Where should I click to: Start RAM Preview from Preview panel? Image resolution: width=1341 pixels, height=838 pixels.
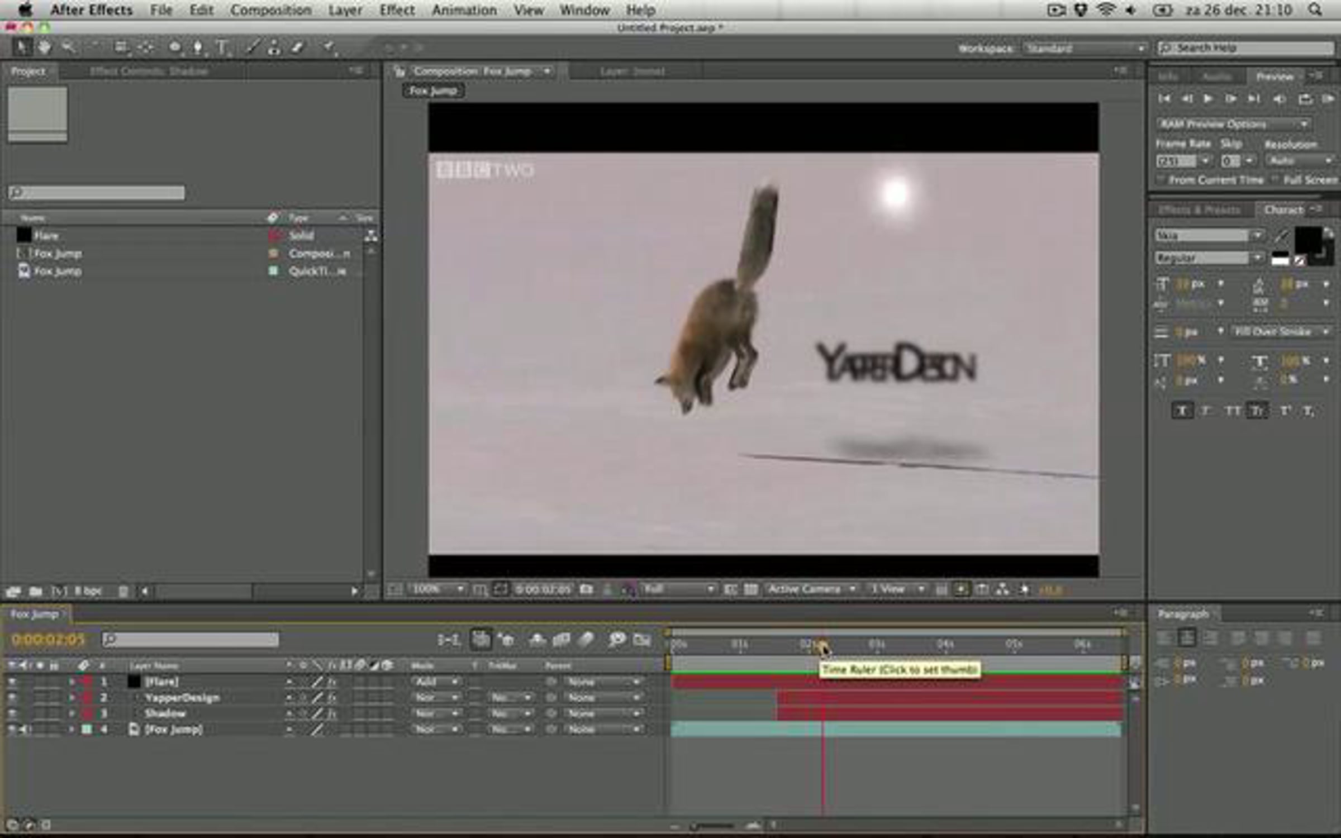click(x=1328, y=99)
